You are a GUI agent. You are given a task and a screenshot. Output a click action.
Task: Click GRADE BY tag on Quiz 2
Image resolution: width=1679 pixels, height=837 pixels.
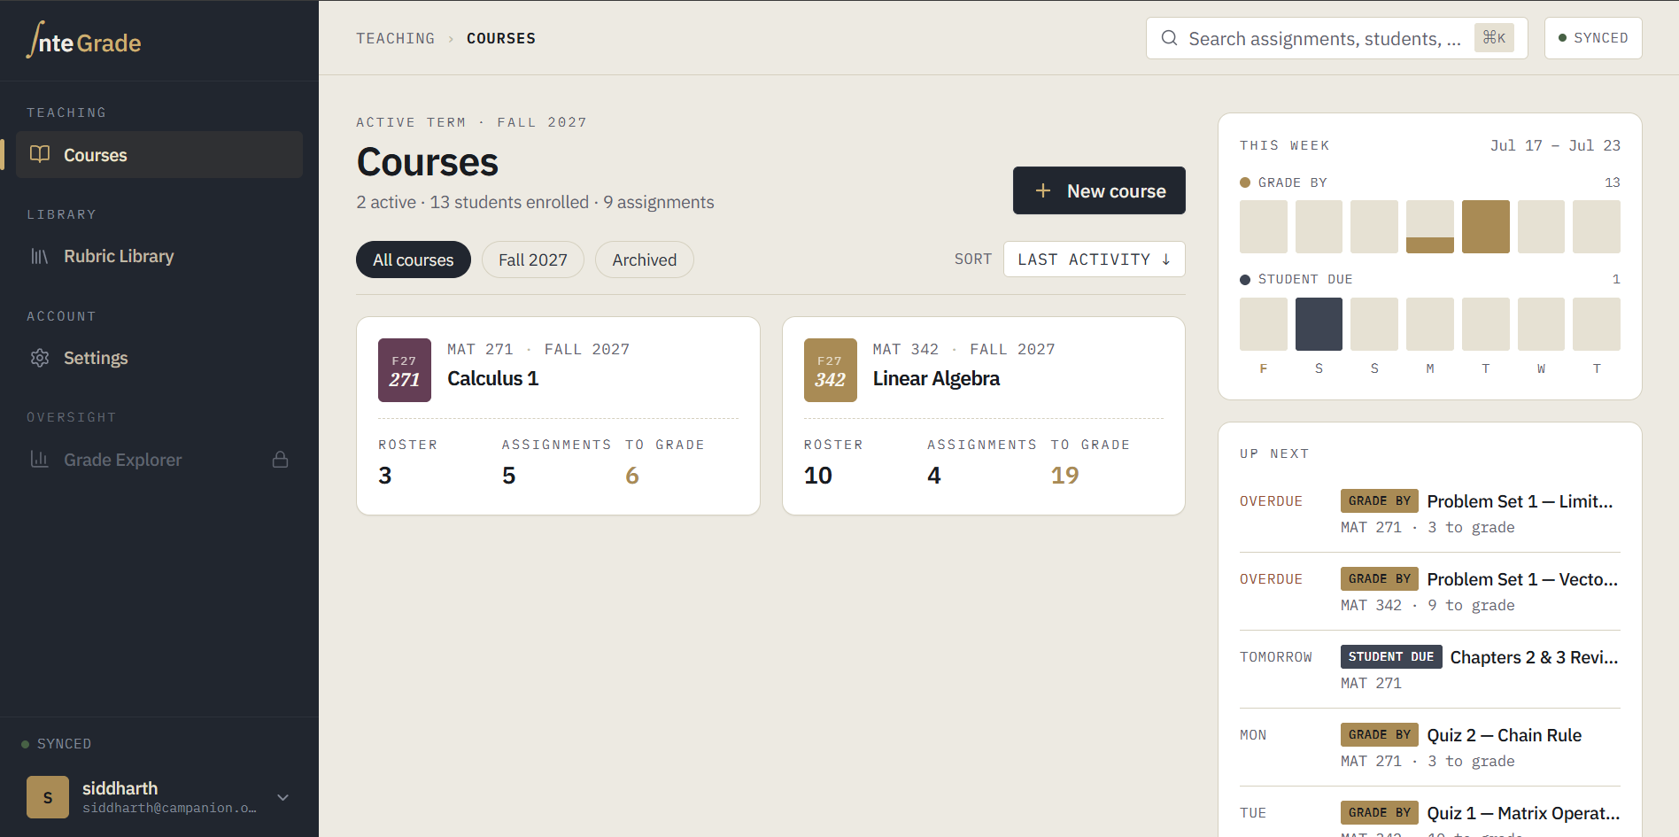tap(1380, 734)
